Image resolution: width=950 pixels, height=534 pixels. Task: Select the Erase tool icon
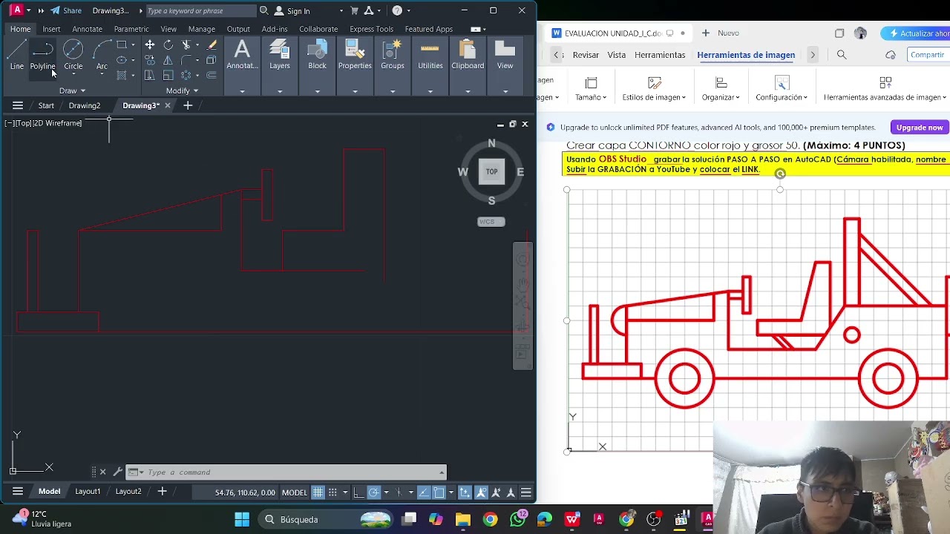tap(212, 45)
